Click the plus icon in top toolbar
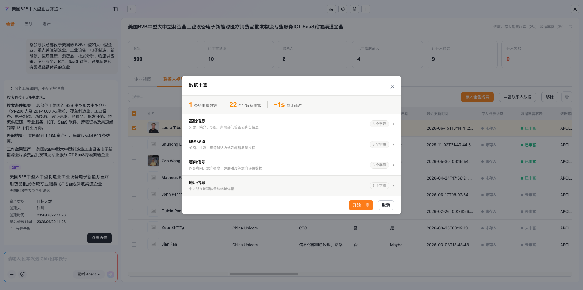Screen dimensions: 583x290 click(x=366, y=9)
